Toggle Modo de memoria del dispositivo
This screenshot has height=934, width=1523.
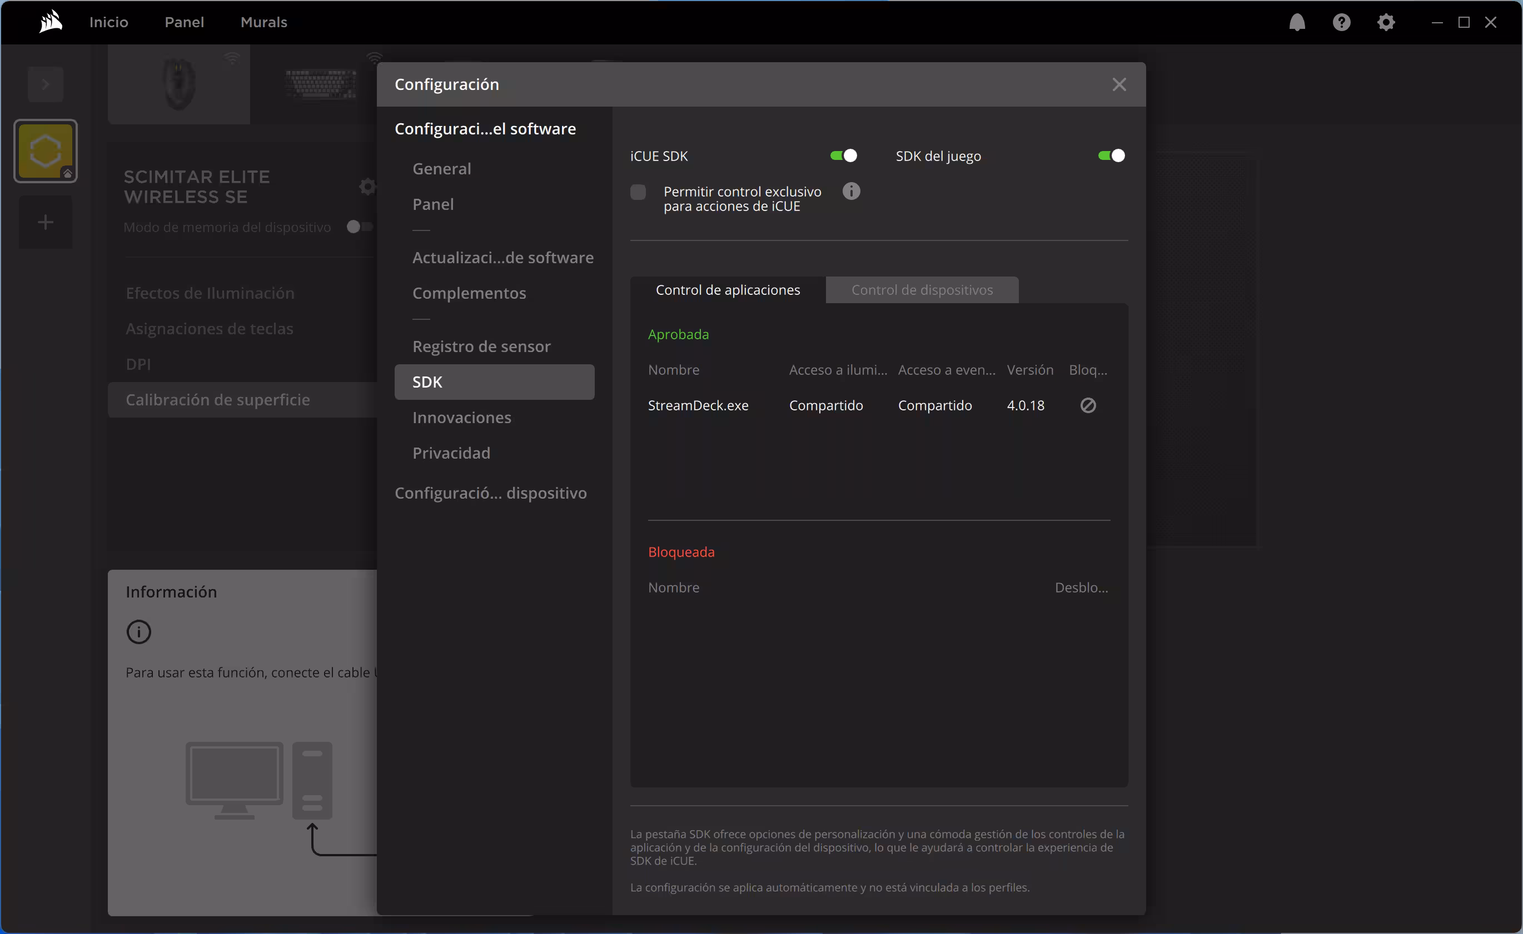click(x=359, y=227)
